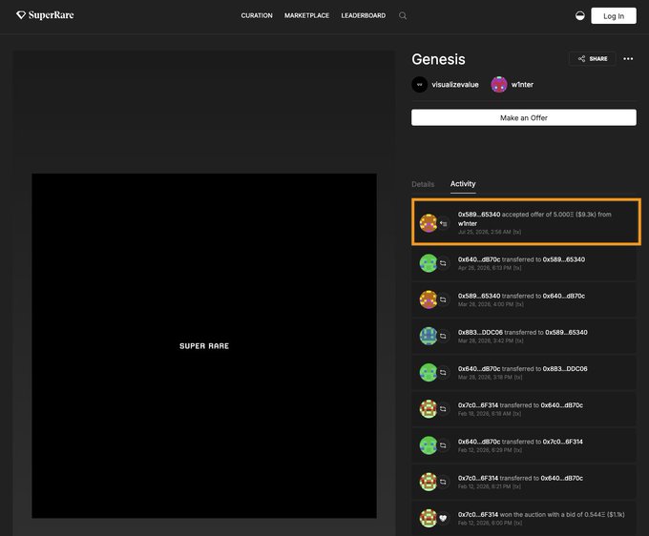Click transfer icon on 0x883...DDC06 sender row
The width and height of the screenshot is (649, 536).
(443, 336)
